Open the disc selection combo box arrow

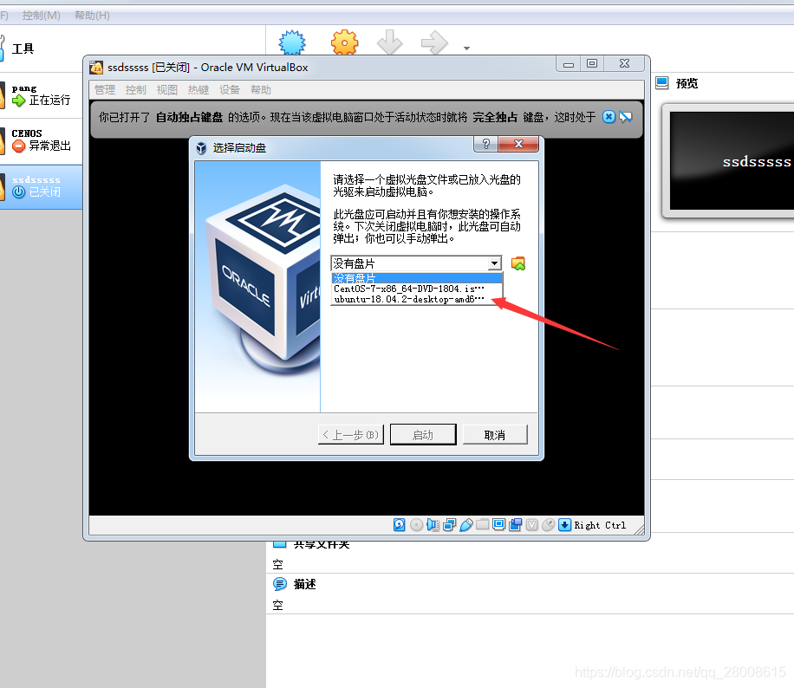coord(494,263)
